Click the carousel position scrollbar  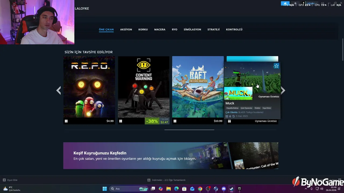(189, 130)
